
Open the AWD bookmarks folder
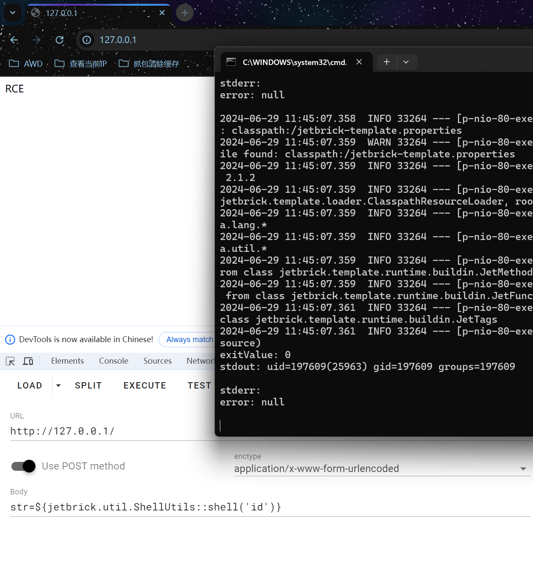26,64
